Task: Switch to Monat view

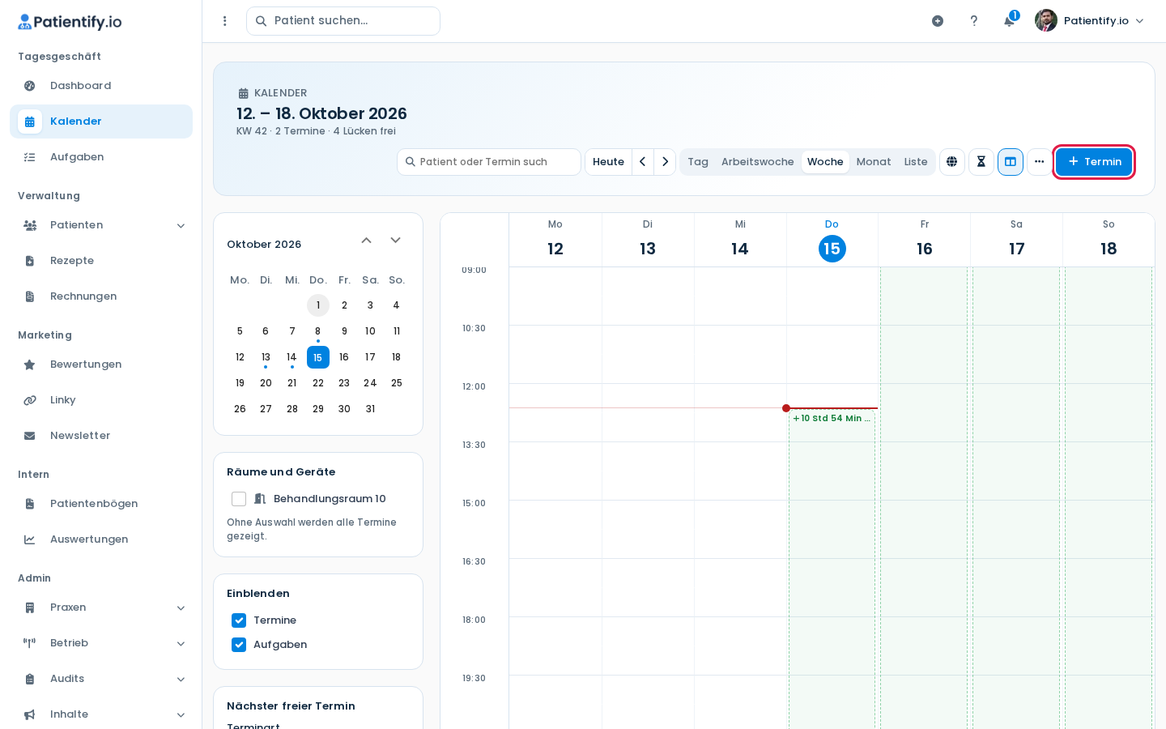Action: tap(874, 162)
